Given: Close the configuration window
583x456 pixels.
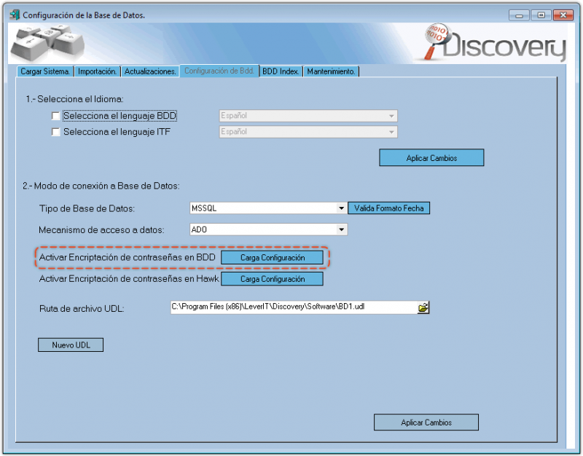Looking at the screenshot, I should (563, 15).
